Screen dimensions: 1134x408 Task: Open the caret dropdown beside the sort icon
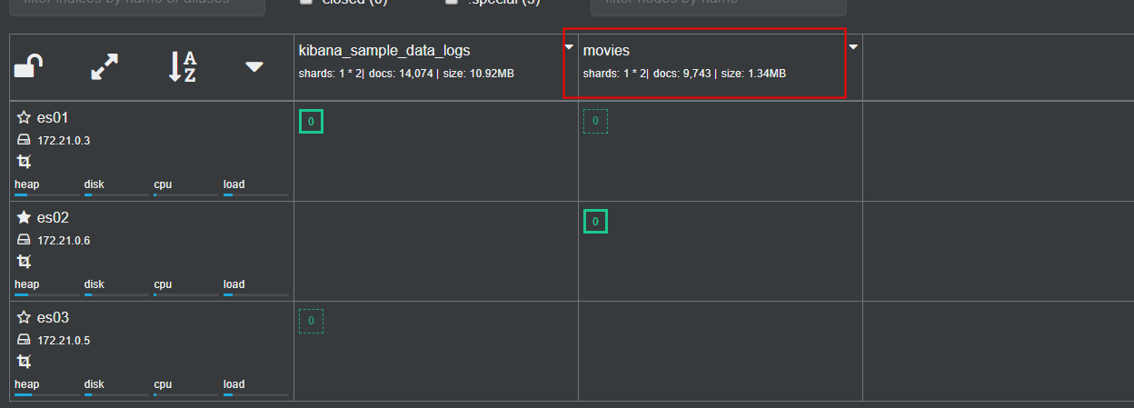click(x=254, y=66)
